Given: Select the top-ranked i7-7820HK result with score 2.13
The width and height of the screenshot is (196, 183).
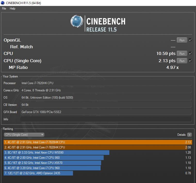Looking at the screenshot, I should pyautogui.click(x=98, y=142).
